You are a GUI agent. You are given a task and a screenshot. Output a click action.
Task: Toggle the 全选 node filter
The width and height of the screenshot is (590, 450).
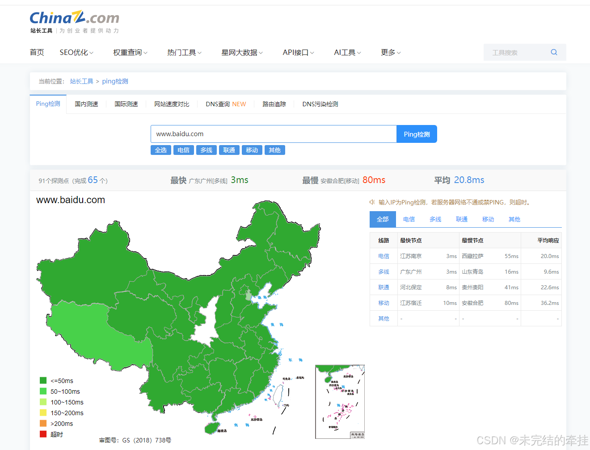[161, 150]
